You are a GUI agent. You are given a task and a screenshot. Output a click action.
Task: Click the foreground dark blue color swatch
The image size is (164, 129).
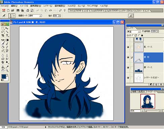pyautogui.click(x=4, y=76)
